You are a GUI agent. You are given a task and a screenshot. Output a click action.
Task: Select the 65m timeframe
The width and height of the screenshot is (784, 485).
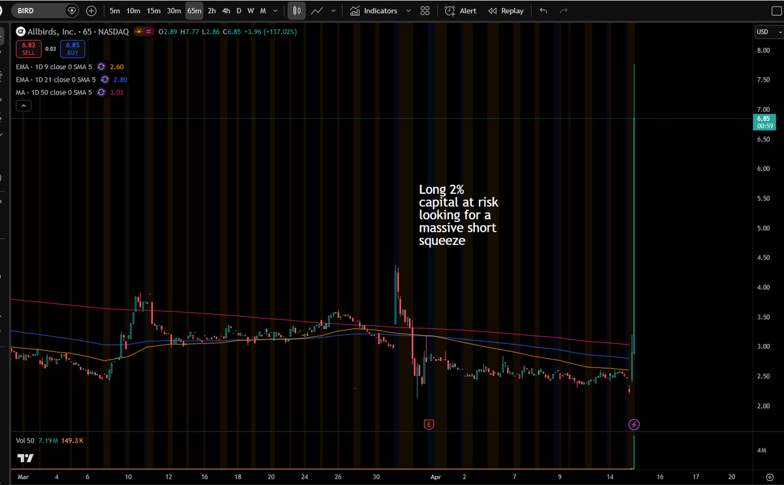click(194, 10)
